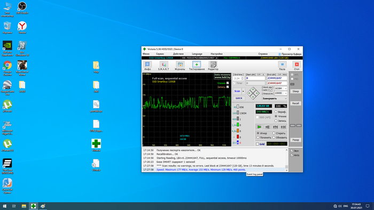The width and height of the screenshot is (374, 210).
Task: Open the green cross Victoria desktop icon
Action: 96,146
